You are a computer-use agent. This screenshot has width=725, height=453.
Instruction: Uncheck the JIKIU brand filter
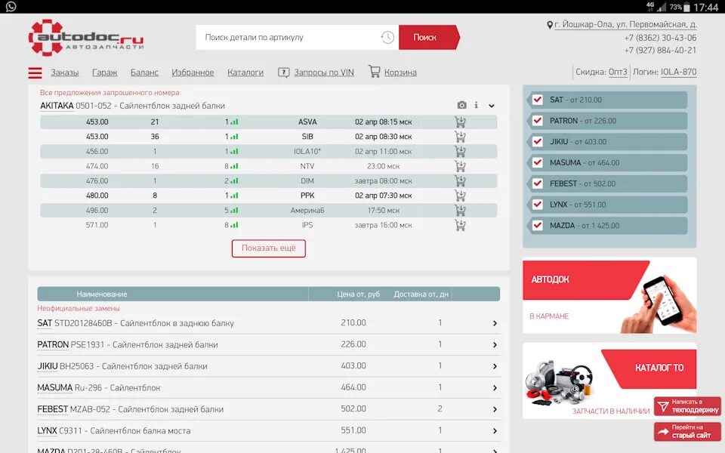tap(537, 142)
